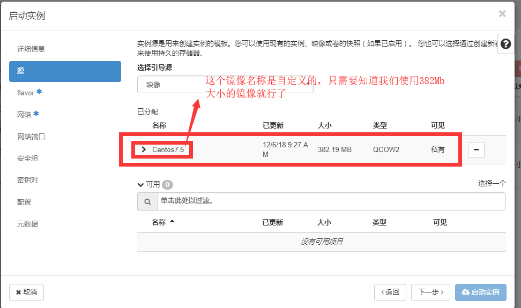This screenshot has width=521, height=308.
Task: Open the 网络端口 step
Action: (31, 137)
